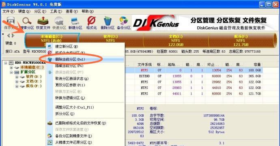Image resolution: width=280 pixels, height=146 pixels.
Task: Open the 查看(V) menu
Action: click(72, 11)
